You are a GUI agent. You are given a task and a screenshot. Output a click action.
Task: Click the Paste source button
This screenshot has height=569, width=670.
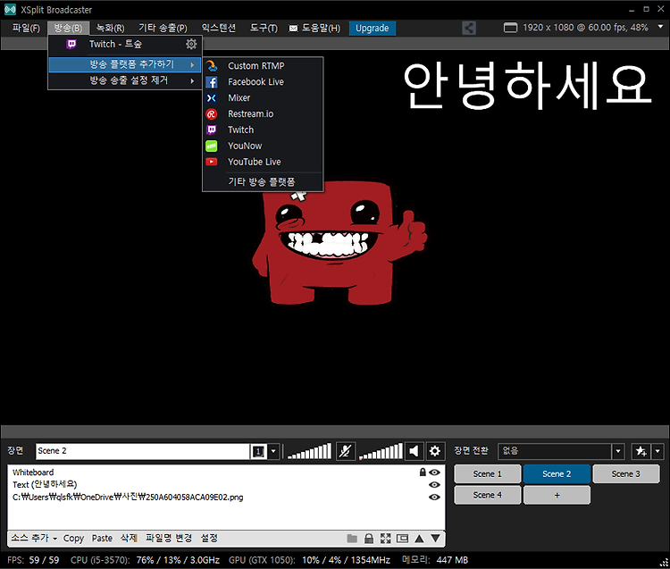point(102,539)
